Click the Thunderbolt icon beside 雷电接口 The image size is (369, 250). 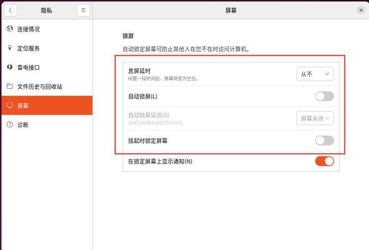pyautogui.click(x=9, y=67)
